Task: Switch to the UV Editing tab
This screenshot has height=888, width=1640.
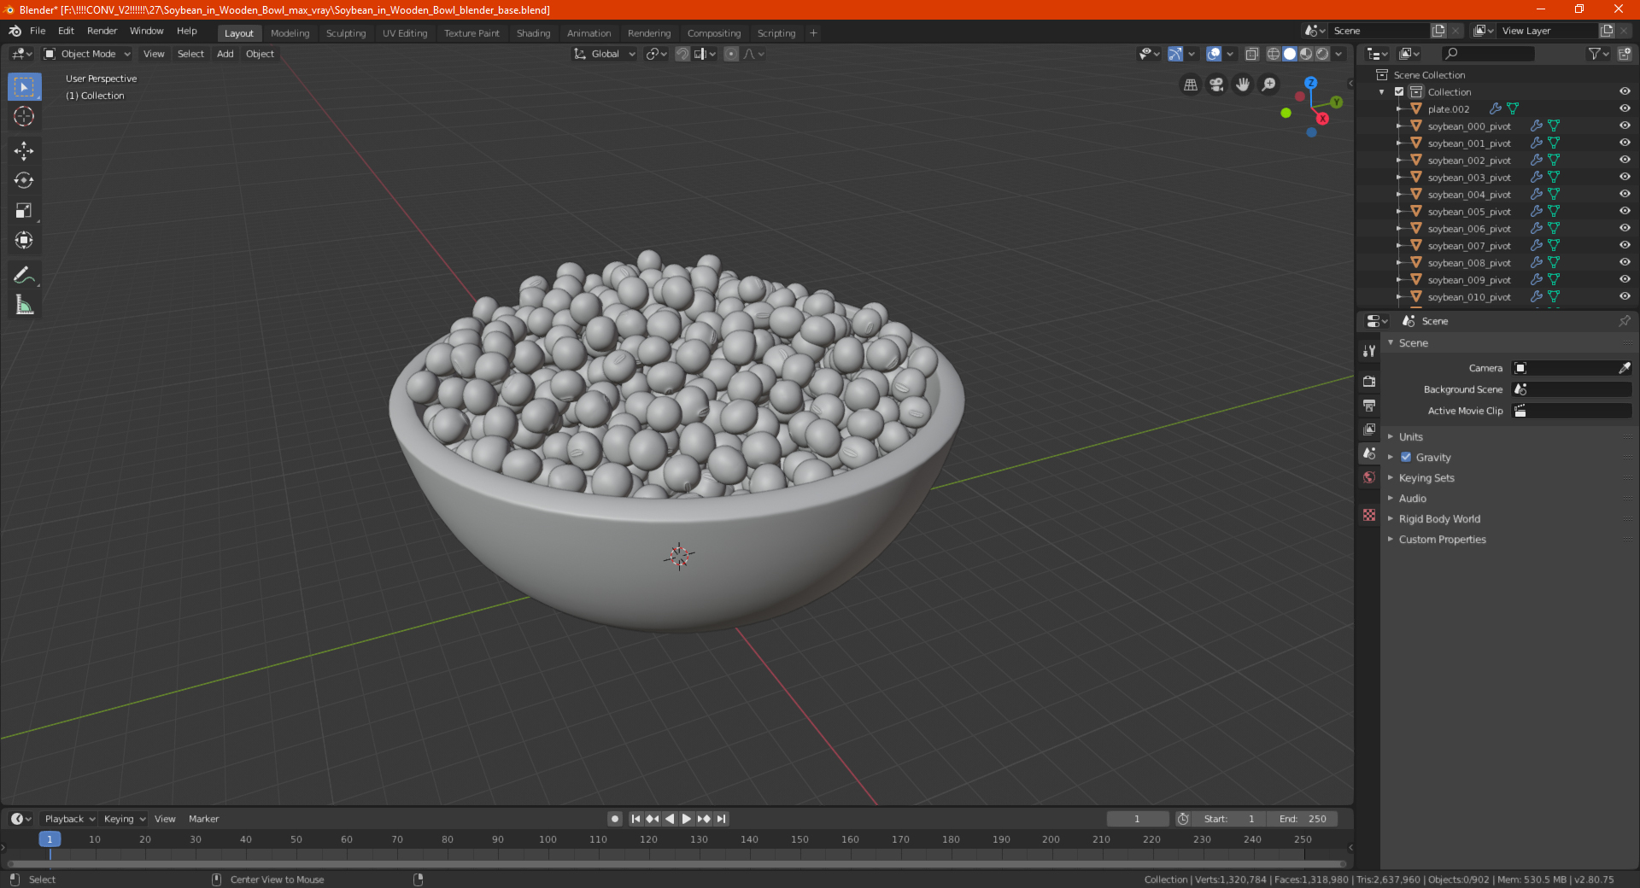Action: [x=405, y=33]
